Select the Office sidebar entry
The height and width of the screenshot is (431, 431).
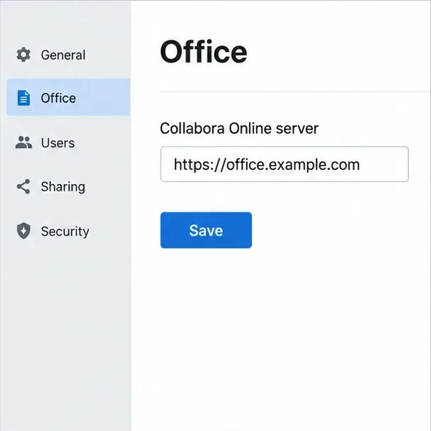point(68,97)
